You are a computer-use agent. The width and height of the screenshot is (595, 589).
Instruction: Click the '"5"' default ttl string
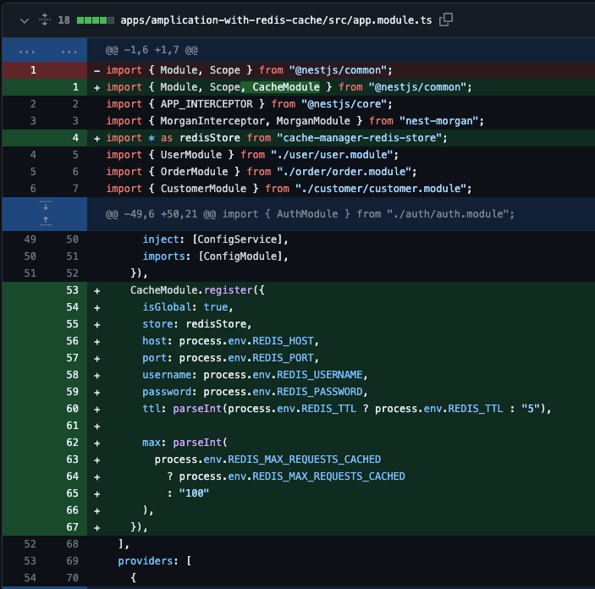pyautogui.click(x=531, y=409)
